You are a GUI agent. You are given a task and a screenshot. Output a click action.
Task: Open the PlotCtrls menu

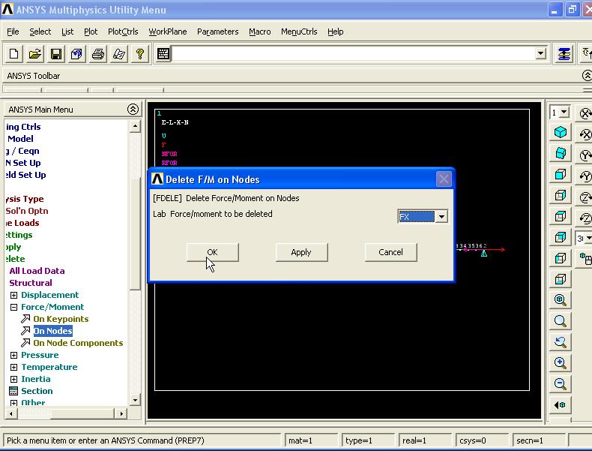pos(123,32)
